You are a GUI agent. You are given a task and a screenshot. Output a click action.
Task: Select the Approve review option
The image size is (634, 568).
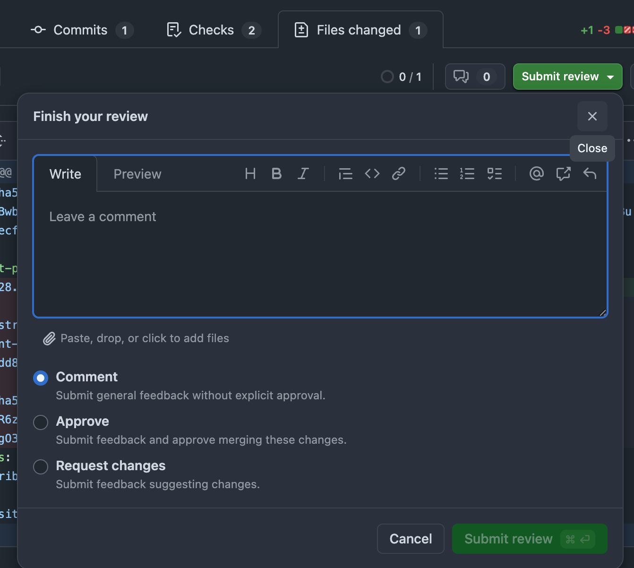tap(41, 422)
